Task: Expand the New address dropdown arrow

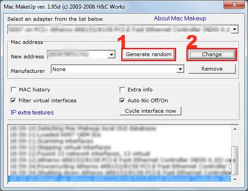Action: (x=111, y=55)
